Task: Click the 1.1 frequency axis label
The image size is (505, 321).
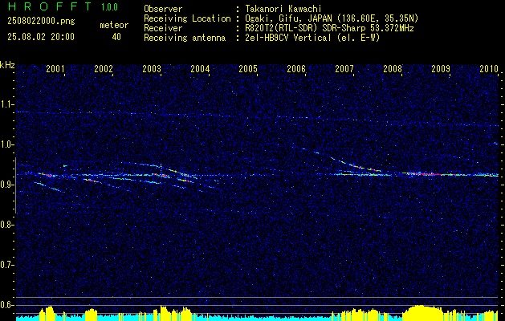Action: (6, 104)
